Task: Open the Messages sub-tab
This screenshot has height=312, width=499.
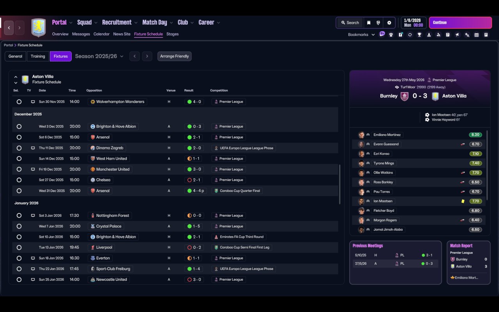Action: click(81, 34)
